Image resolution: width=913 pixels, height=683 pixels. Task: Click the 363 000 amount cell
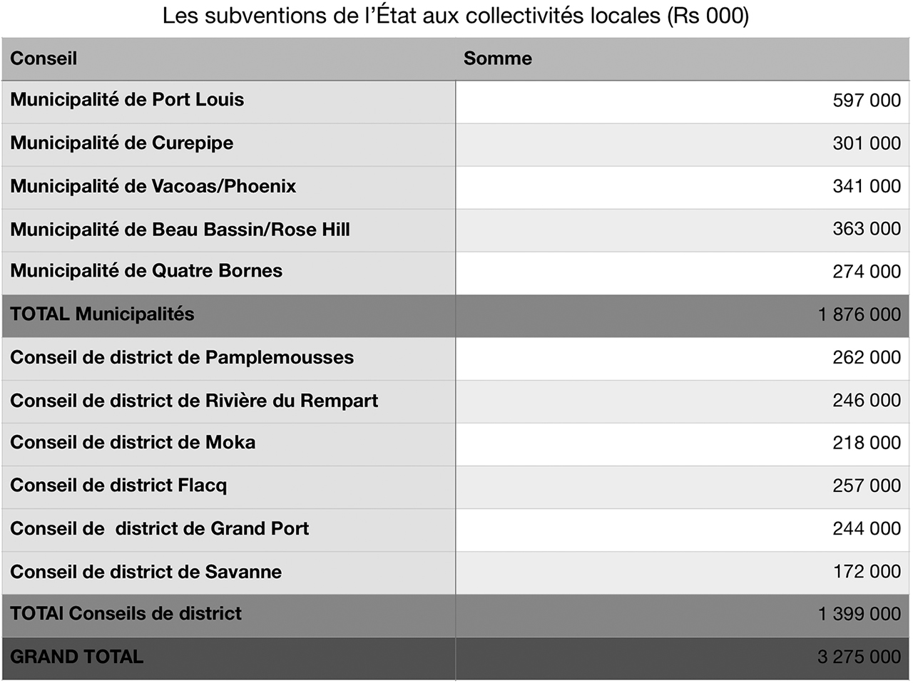pyautogui.click(x=866, y=229)
